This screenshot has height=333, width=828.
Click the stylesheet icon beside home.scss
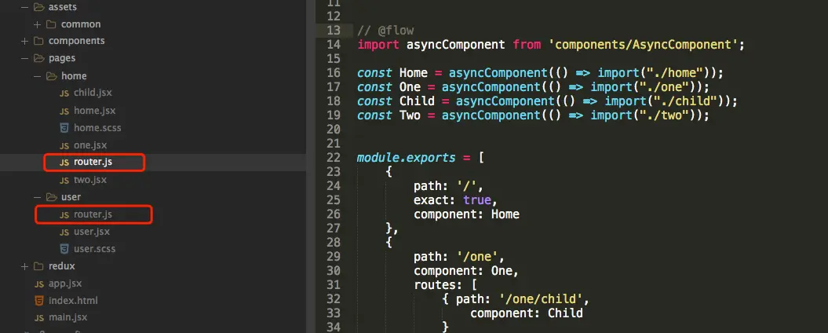tap(64, 128)
